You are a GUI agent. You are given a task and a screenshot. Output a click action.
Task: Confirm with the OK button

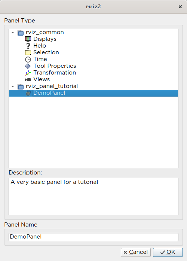click(x=168, y=252)
